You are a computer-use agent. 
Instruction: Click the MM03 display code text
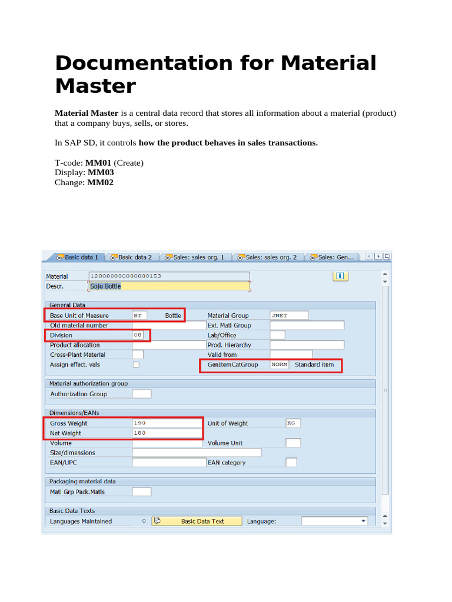(101, 172)
